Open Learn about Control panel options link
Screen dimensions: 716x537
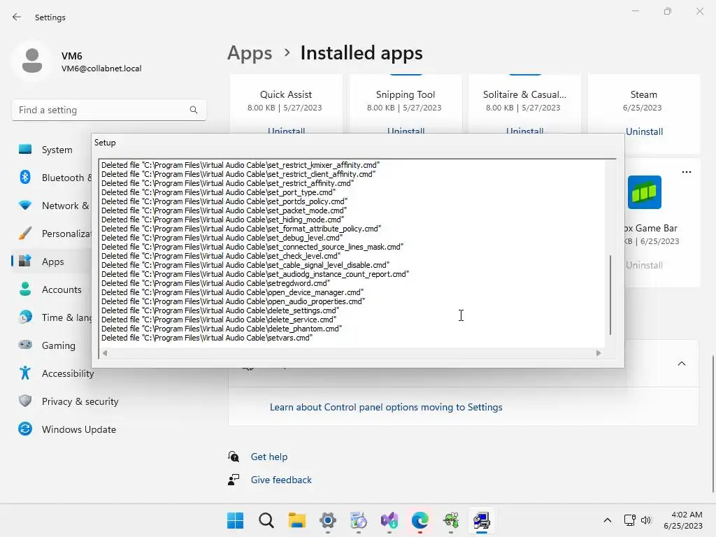coord(386,408)
